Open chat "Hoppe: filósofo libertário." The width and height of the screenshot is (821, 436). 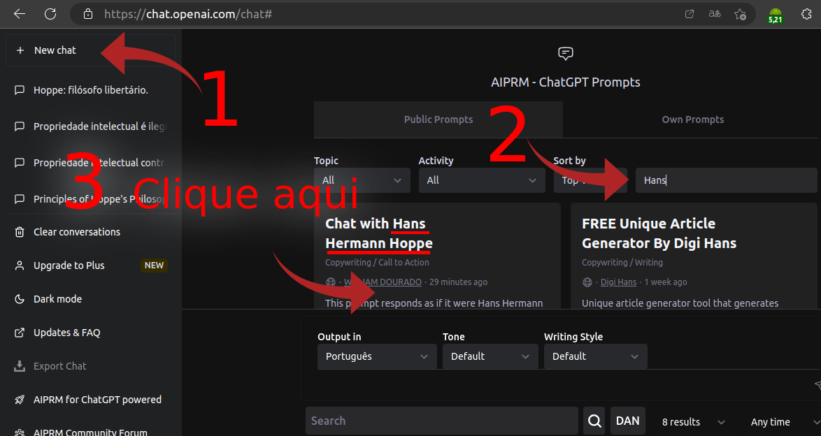[91, 90]
